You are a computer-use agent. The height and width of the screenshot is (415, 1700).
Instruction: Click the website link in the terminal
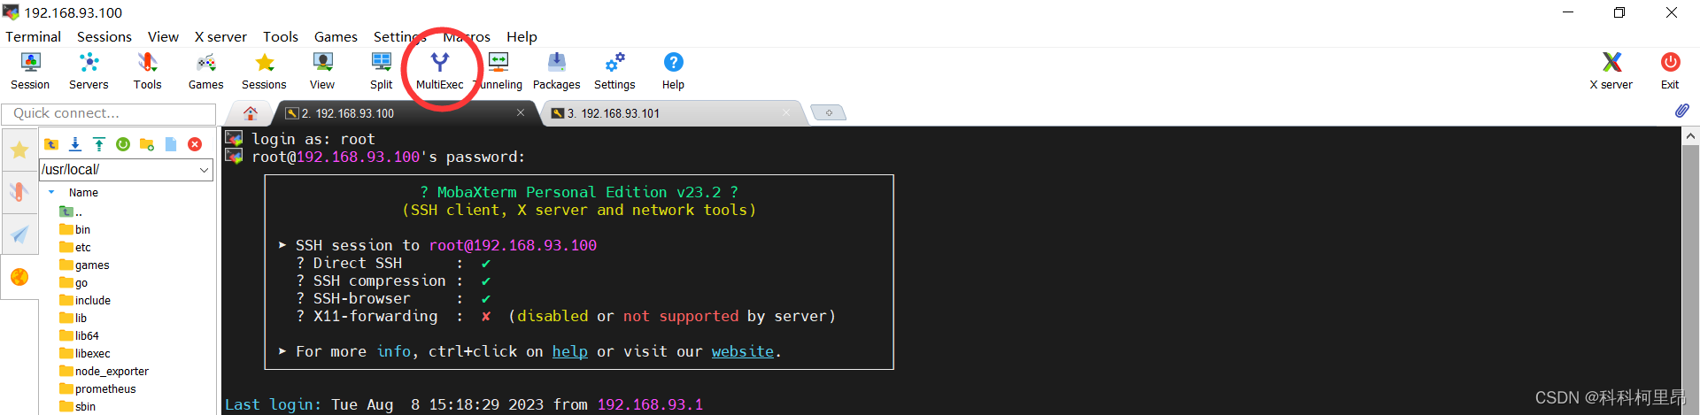743,351
